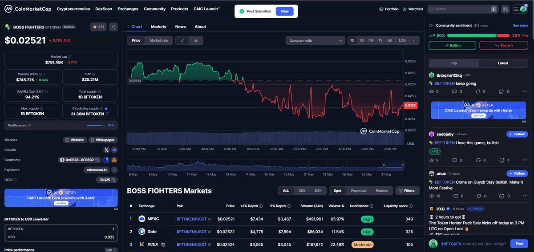Add token to MetaMask via fox icon

coord(113,160)
